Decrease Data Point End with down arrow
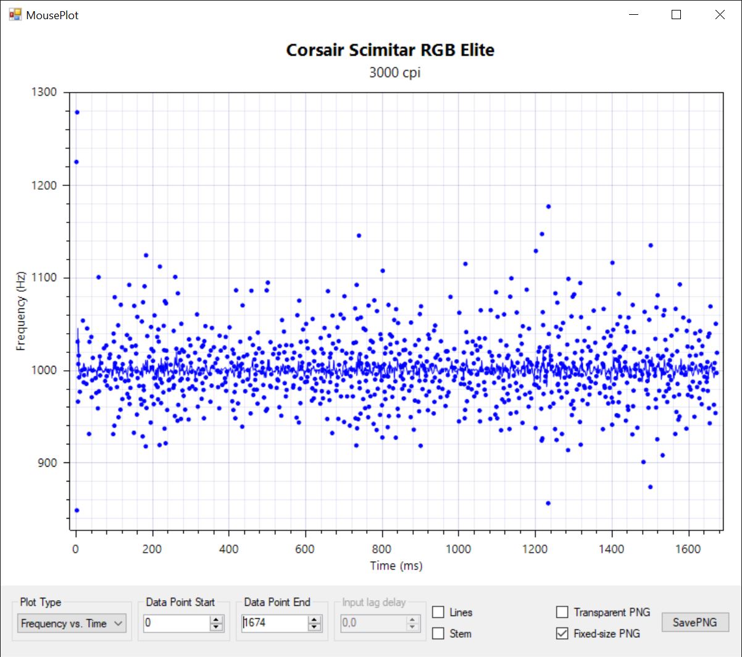 (315, 628)
